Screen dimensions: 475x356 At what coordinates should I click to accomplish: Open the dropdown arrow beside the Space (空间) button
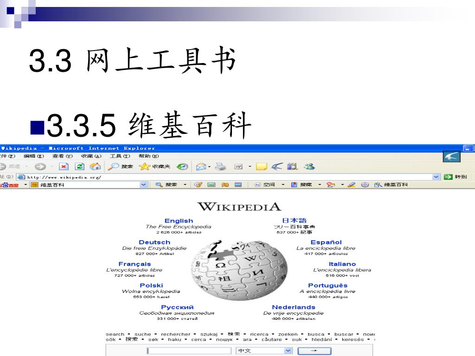(x=283, y=184)
